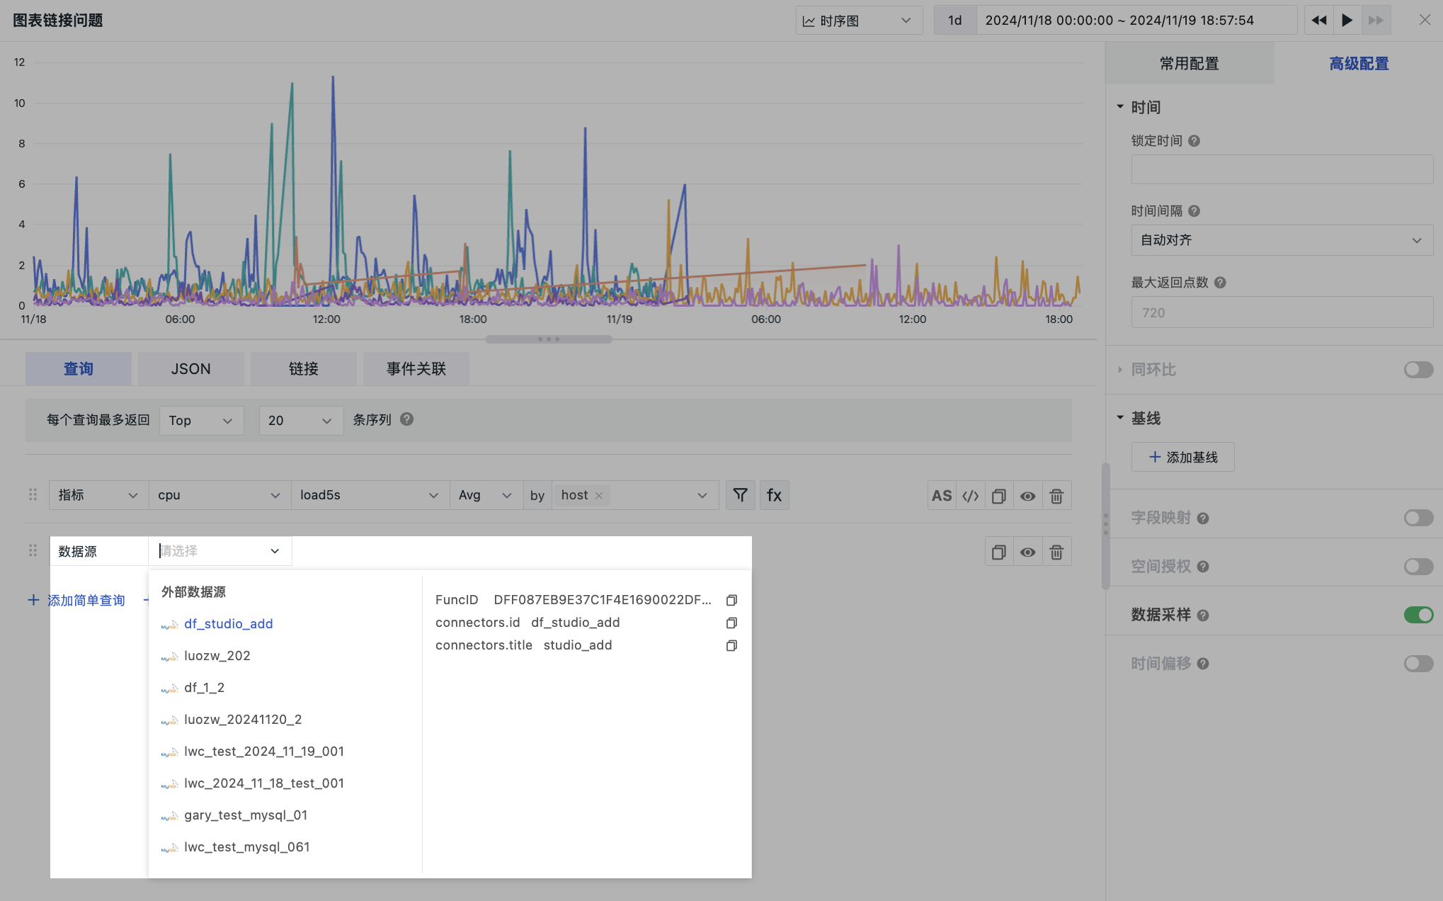Click the AS alias button
Image resolution: width=1443 pixels, height=901 pixels.
(x=942, y=496)
